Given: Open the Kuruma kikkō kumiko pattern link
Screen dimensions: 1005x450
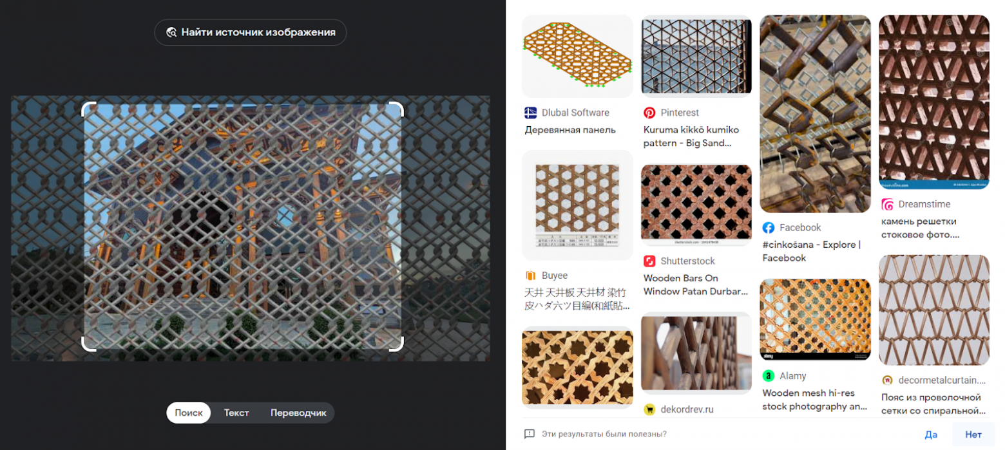Looking at the screenshot, I should point(691,136).
